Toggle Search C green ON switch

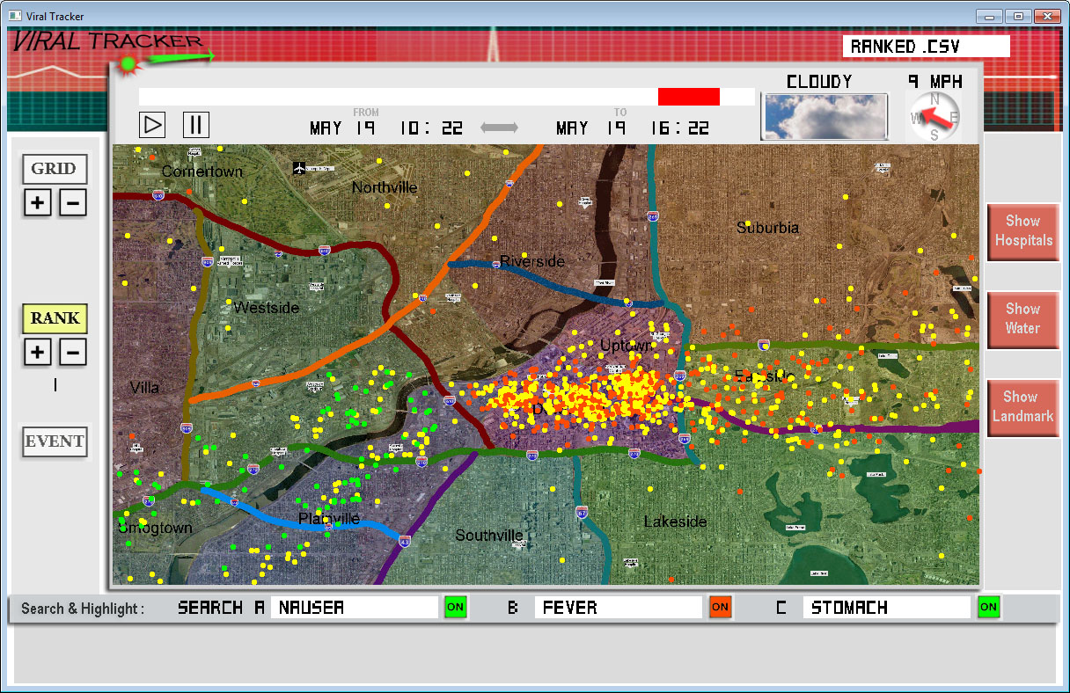pyautogui.click(x=988, y=607)
